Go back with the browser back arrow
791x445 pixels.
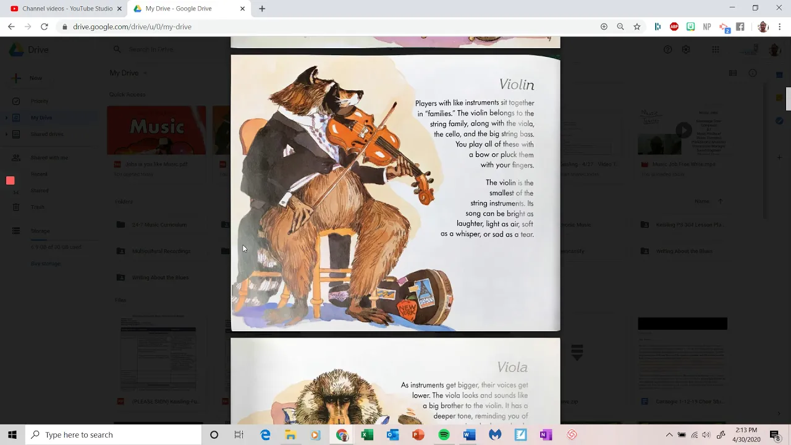click(x=11, y=27)
